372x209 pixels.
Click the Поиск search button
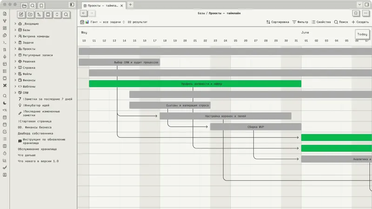pyautogui.click(x=341, y=22)
